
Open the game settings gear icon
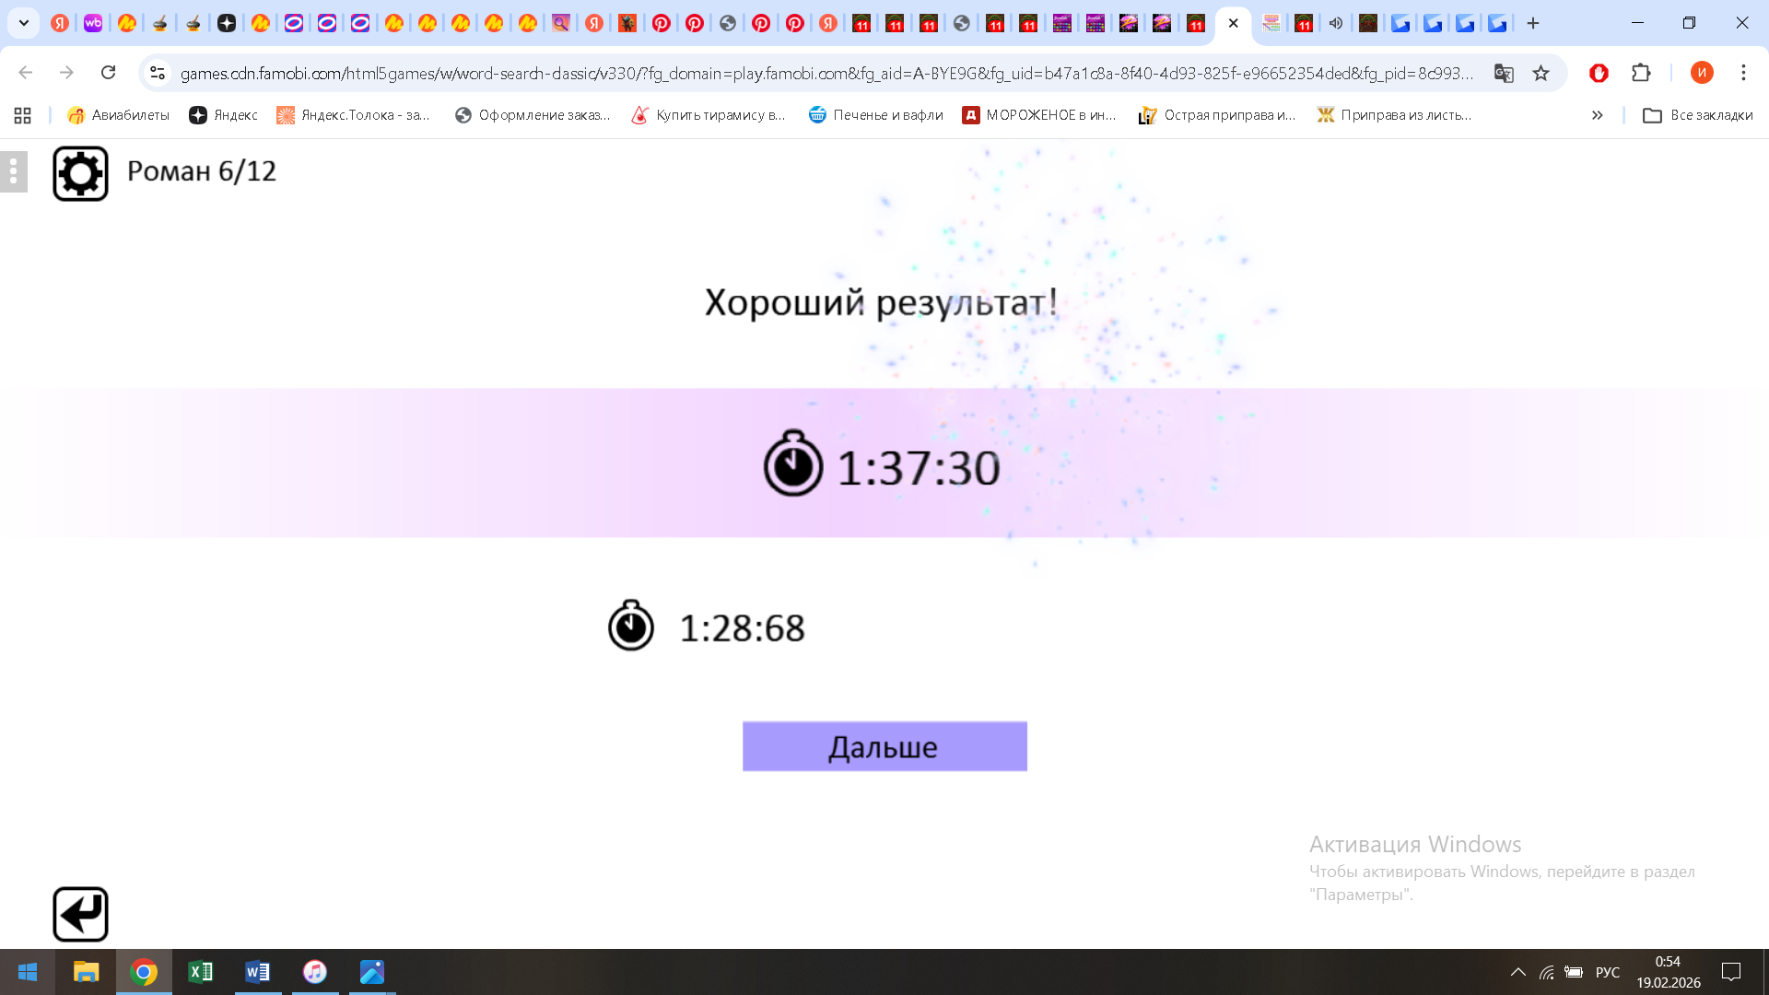(81, 171)
